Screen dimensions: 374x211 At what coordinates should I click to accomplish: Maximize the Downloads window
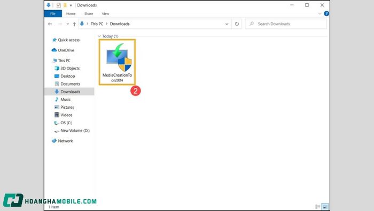307,5
